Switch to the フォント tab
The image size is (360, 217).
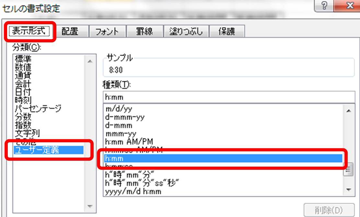pos(106,32)
